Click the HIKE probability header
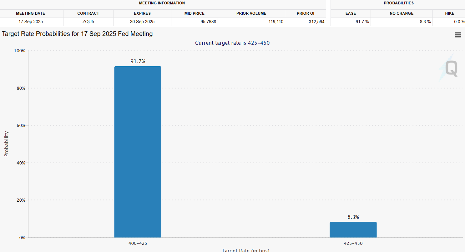Image resolution: width=465 pixels, height=252 pixels. (x=449, y=13)
